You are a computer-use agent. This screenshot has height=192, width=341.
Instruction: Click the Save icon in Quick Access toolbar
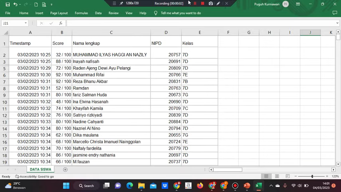click(8, 4)
